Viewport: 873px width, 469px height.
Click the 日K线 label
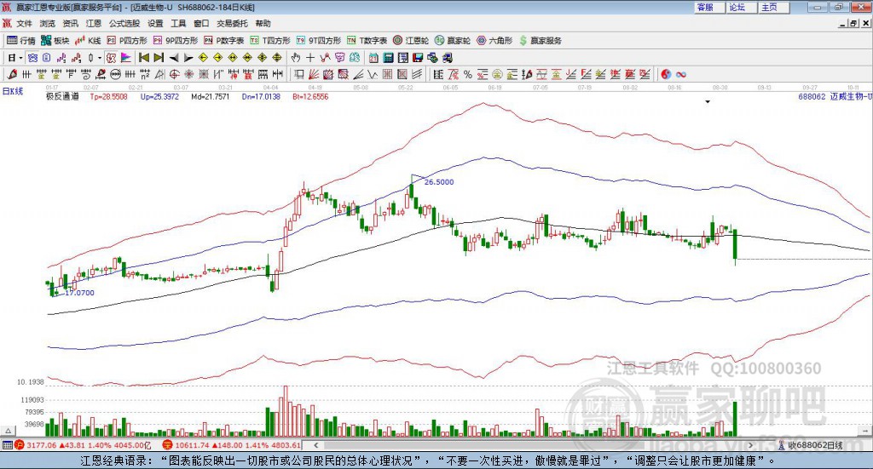point(13,92)
